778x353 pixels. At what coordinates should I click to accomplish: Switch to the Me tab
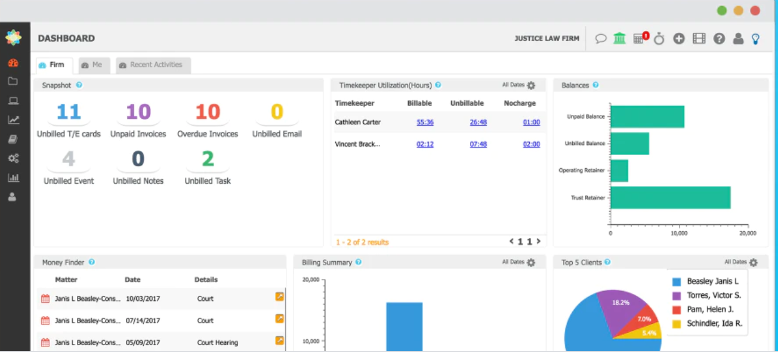point(94,65)
